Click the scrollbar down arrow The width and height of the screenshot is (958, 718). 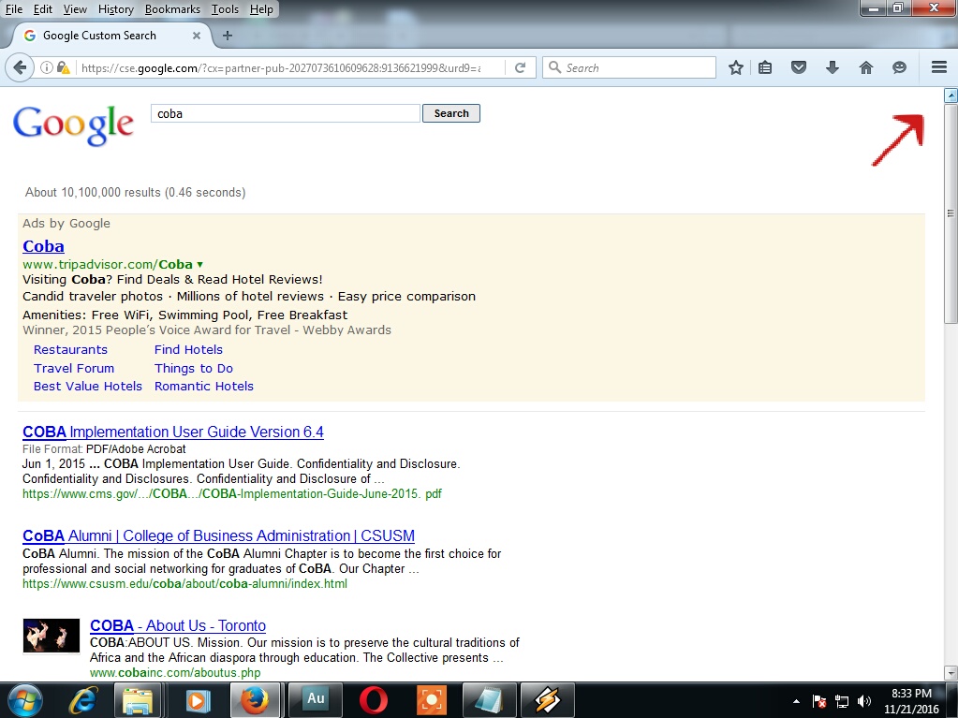tap(951, 673)
